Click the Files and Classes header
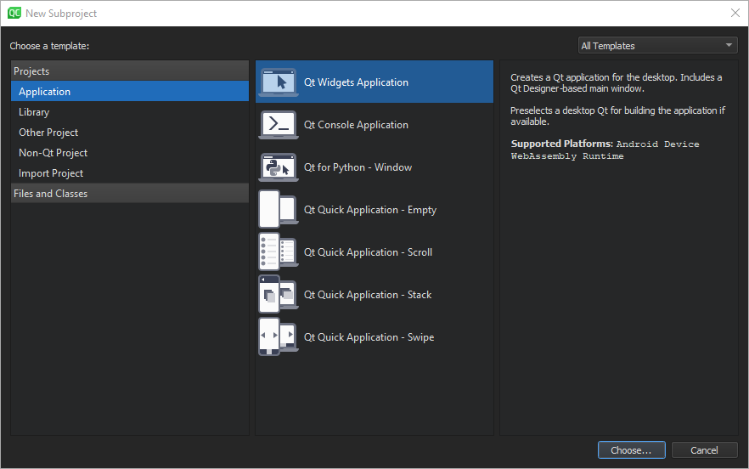The height and width of the screenshot is (469, 749). pyautogui.click(x=50, y=194)
